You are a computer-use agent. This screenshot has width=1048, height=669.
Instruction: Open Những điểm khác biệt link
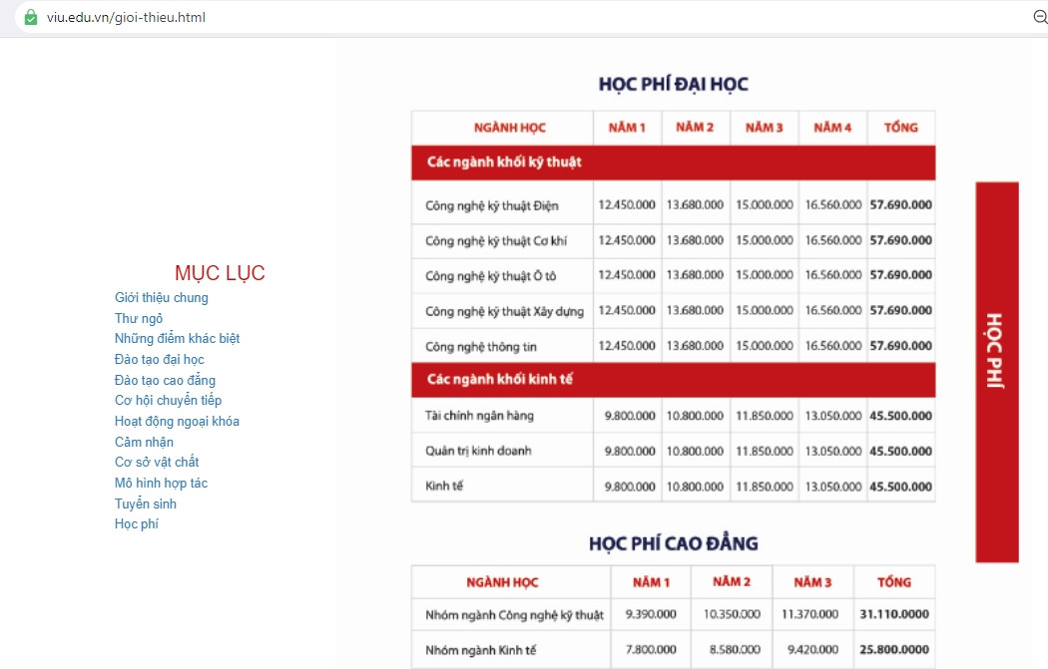[177, 339]
